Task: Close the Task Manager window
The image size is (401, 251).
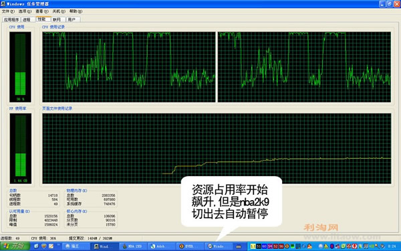Action: (x=396, y=4)
